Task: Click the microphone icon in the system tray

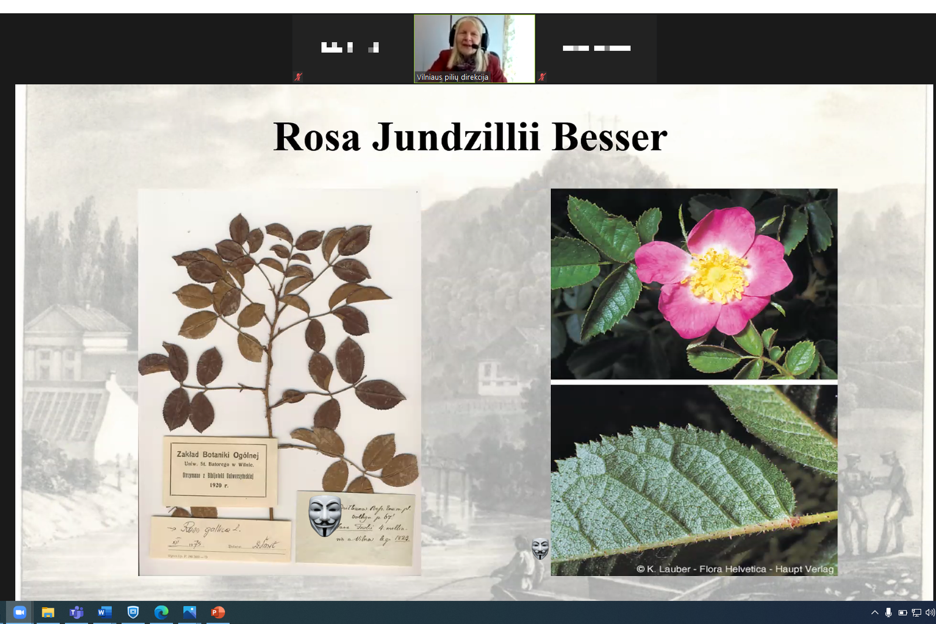Action: 888,613
